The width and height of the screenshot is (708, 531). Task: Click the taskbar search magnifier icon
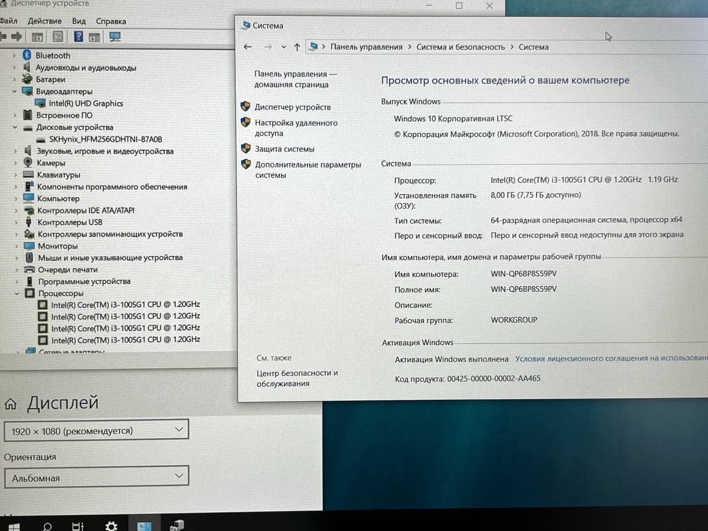(x=48, y=527)
